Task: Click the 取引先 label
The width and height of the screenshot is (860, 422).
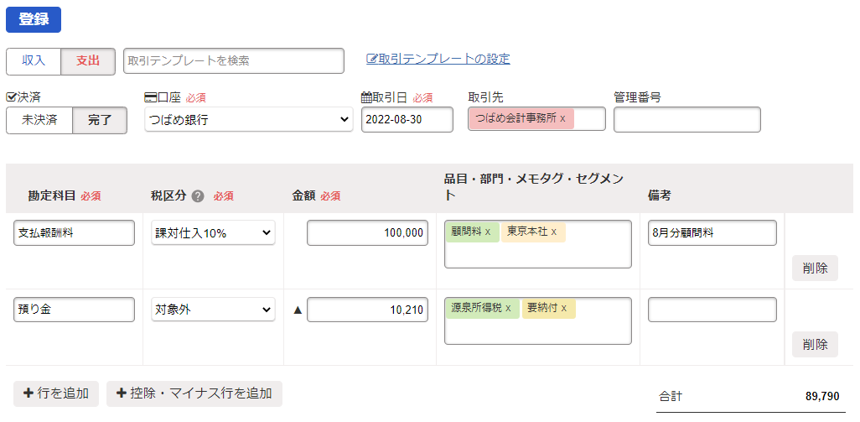Action: tap(485, 97)
